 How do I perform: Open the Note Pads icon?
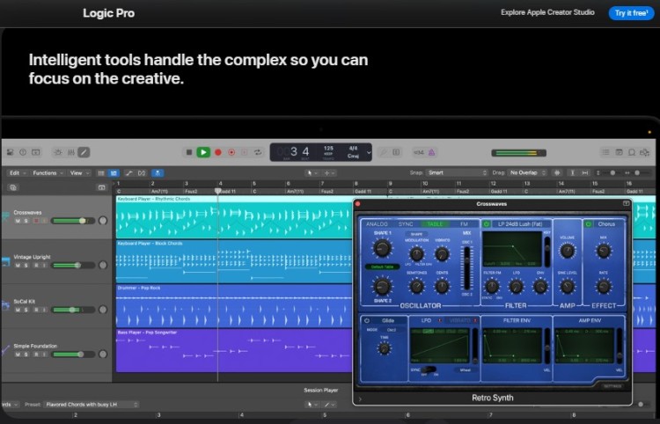619,152
